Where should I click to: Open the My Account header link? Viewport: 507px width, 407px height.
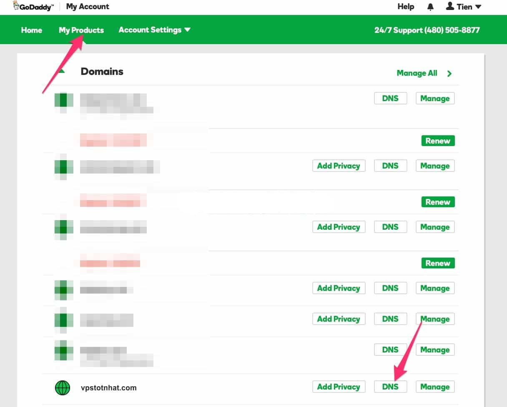[x=88, y=7]
